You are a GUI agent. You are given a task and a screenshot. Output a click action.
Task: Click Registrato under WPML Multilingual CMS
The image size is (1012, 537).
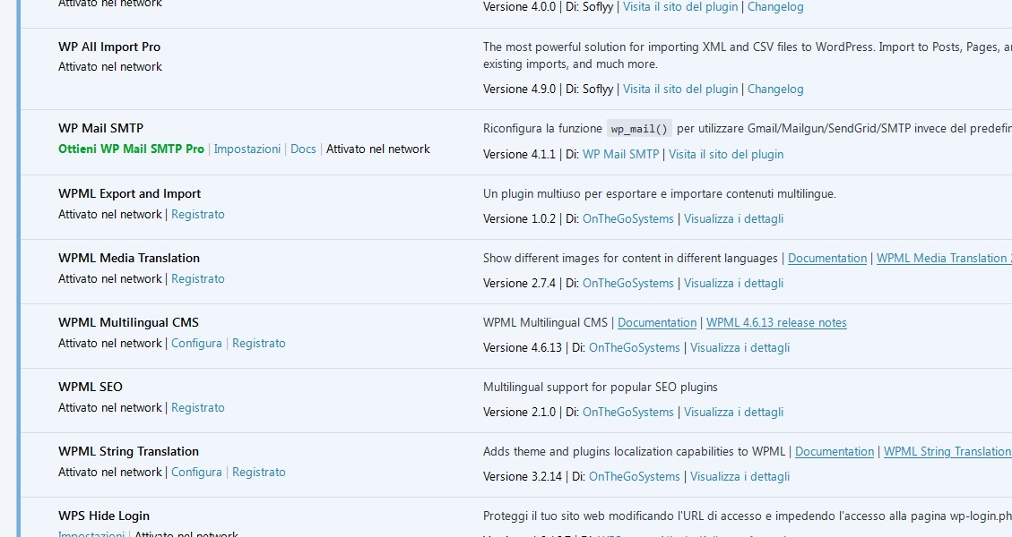point(259,343)
